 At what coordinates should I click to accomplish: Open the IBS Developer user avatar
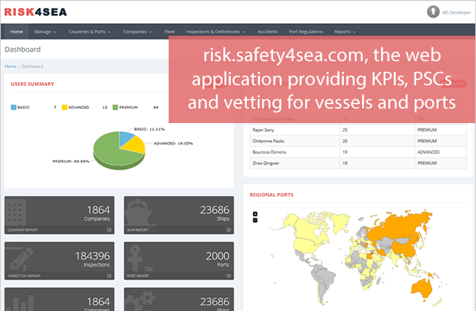pos(433,12)
